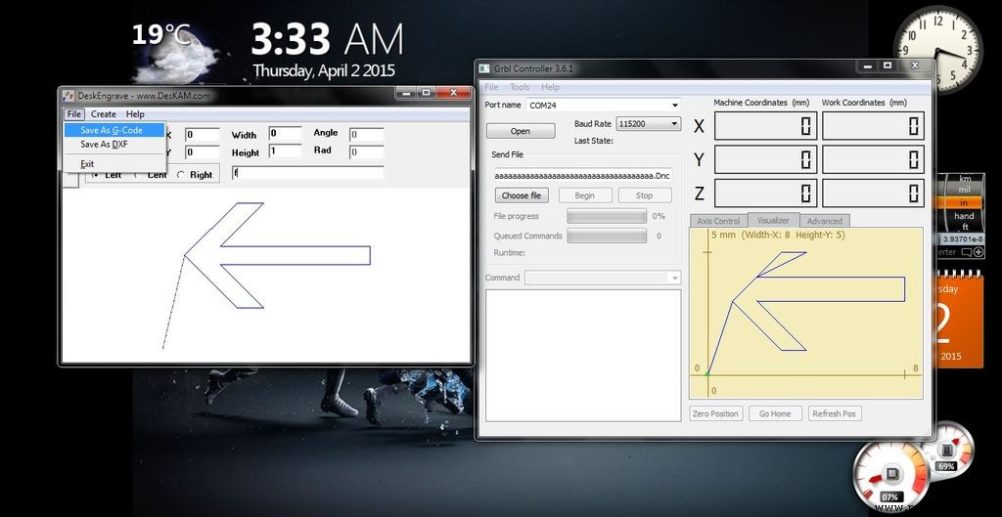Open the Advanced tab

824,221
